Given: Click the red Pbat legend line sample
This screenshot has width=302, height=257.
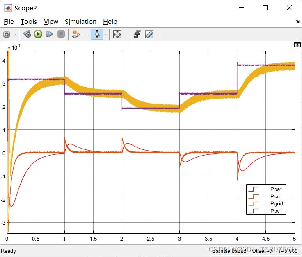Looking at the screenshot, I should click(254, 189).
